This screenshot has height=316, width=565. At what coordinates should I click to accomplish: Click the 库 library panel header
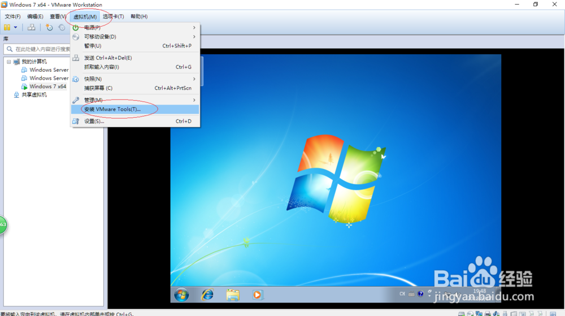pyautogui.click(x=6, y=39)
